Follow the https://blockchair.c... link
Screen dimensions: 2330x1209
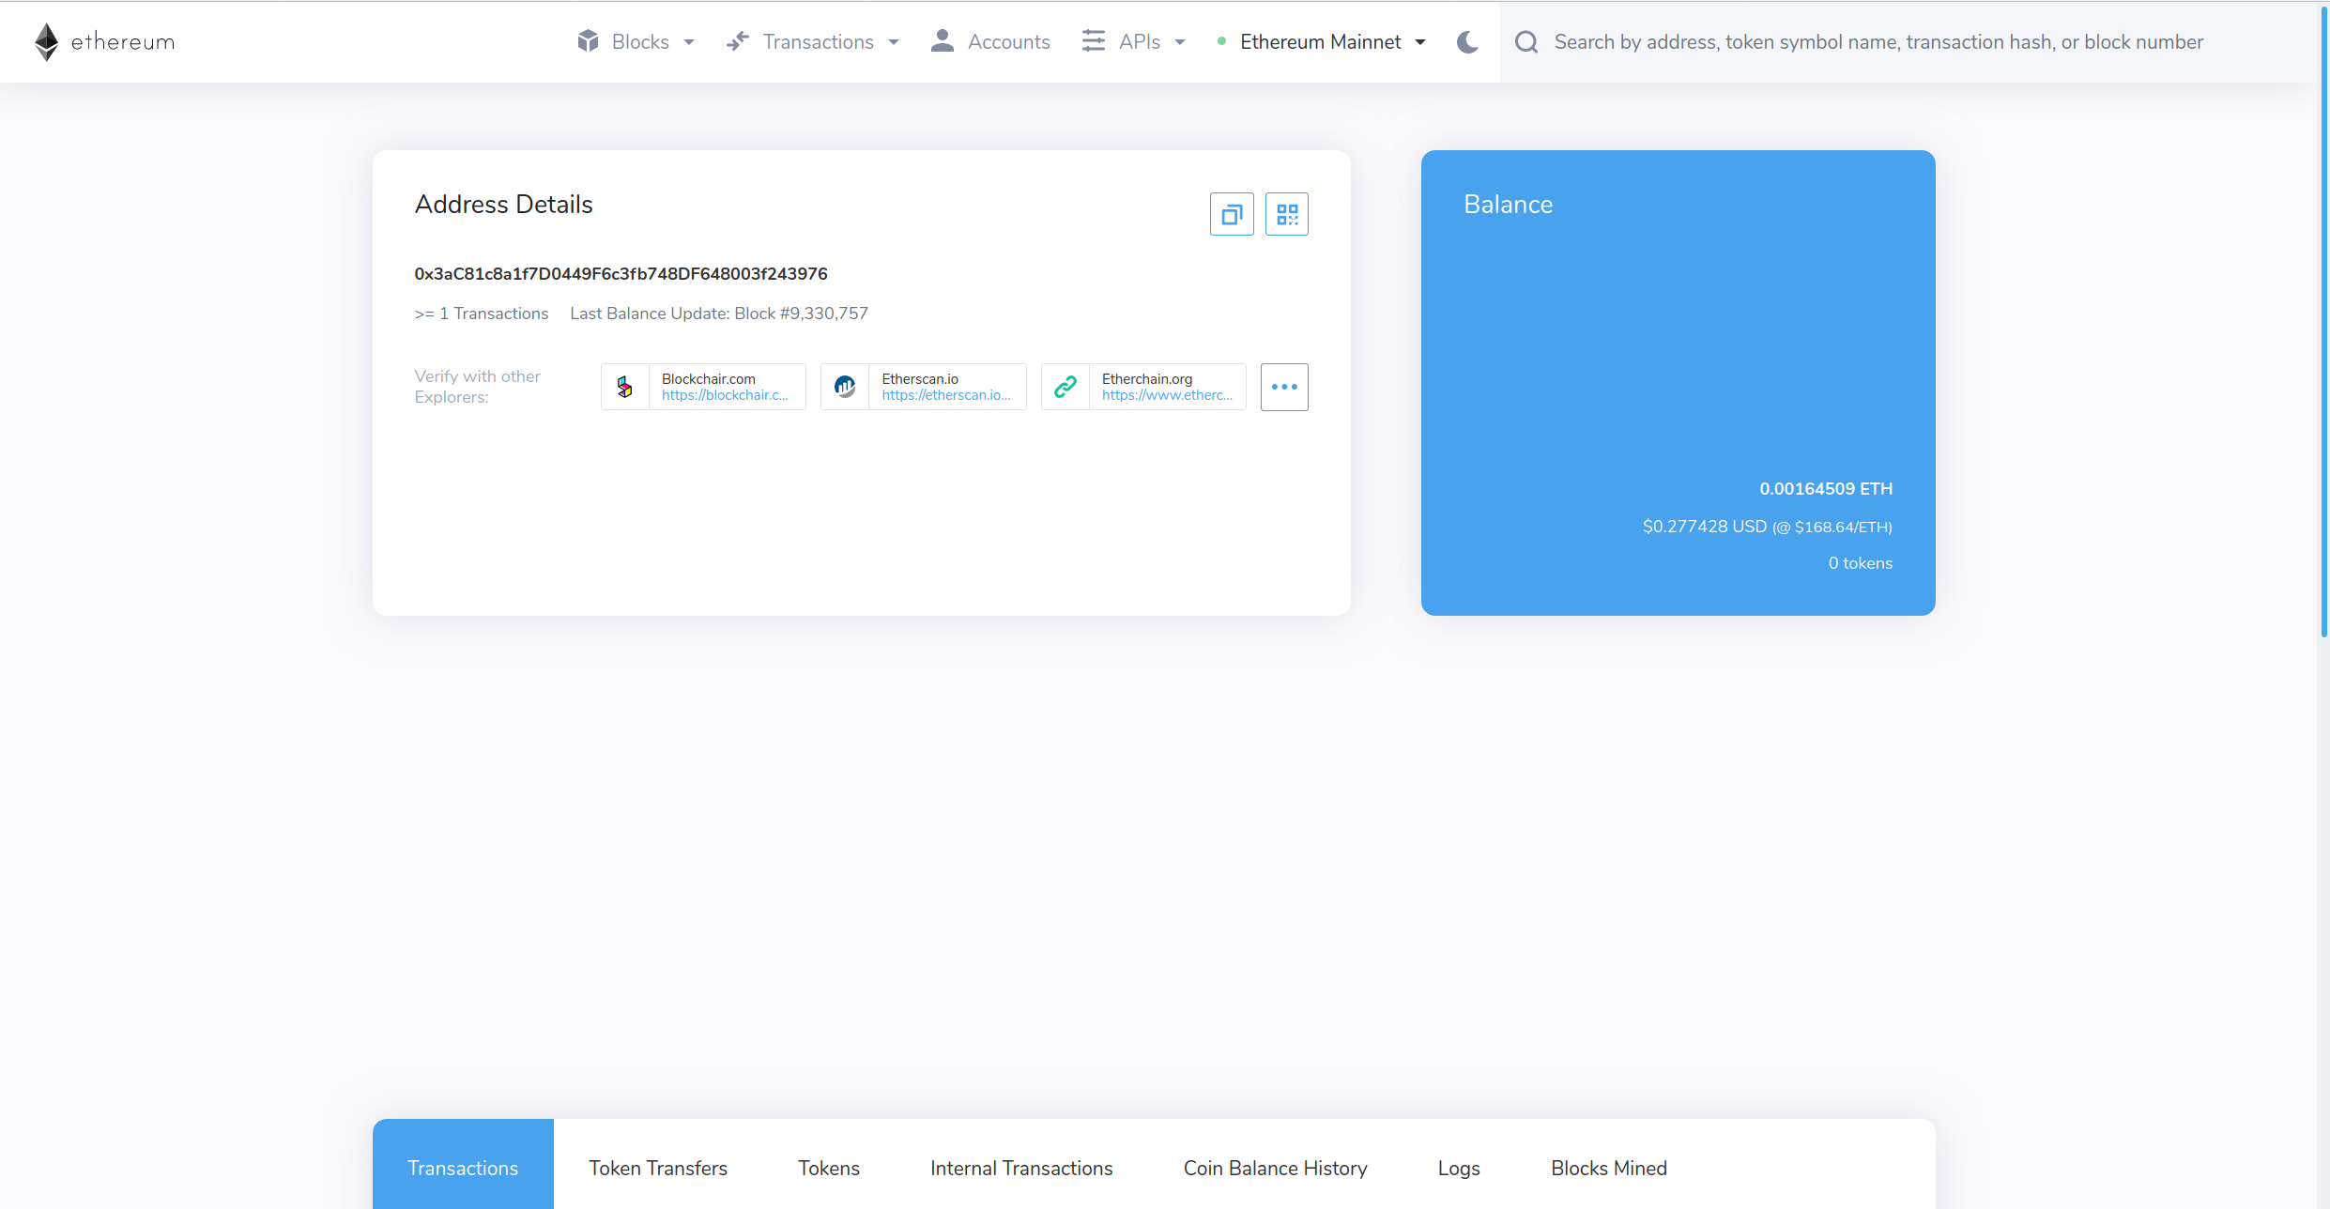point(725,395)
